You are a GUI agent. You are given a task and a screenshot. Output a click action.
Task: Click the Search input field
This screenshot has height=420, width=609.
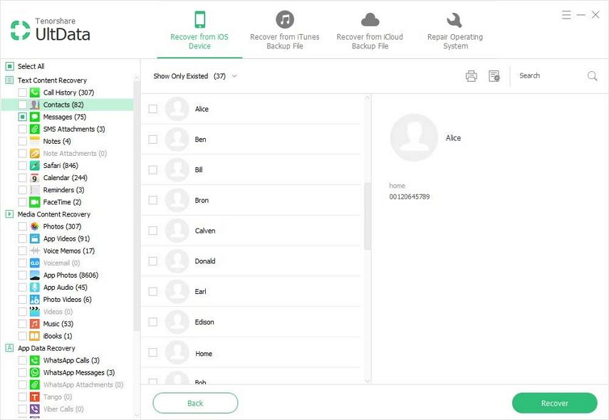point(548,75)
